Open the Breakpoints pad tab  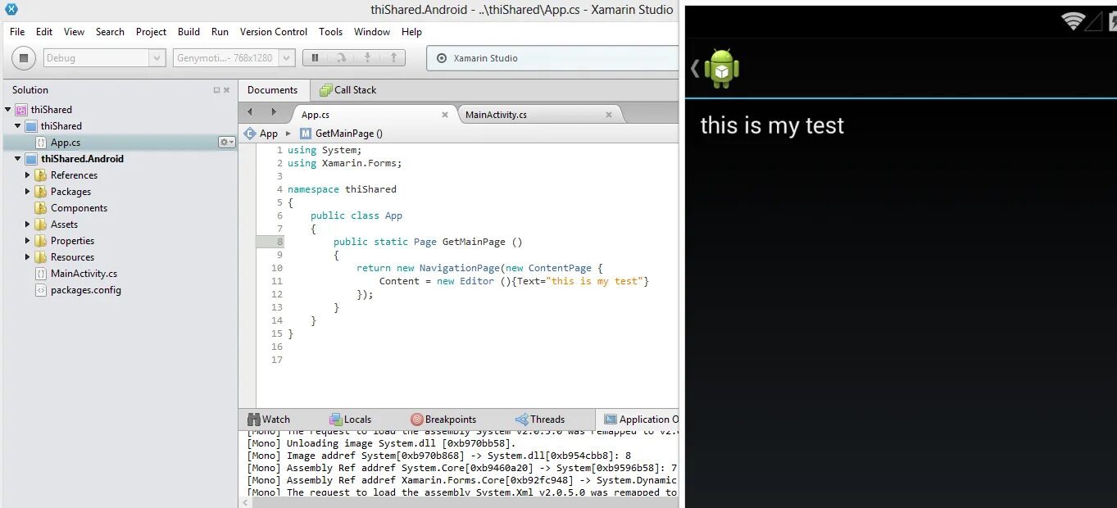pyautogui.click(x=443, y=420)
